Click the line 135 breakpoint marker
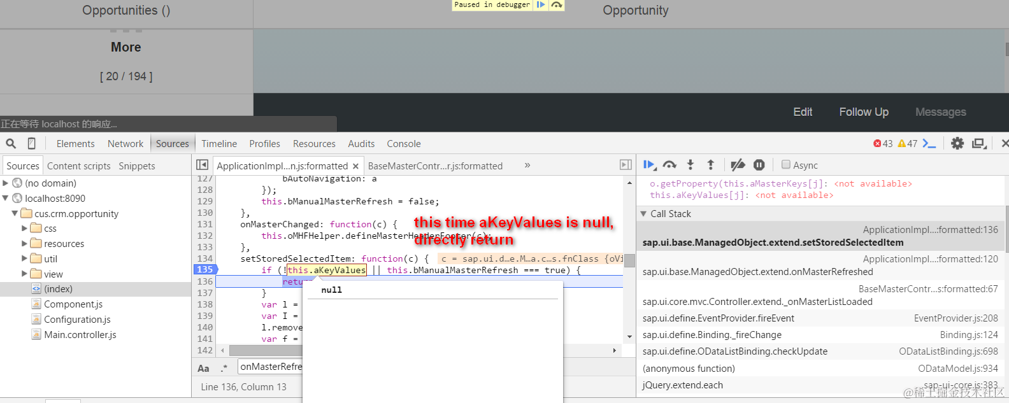Screen dimensions: 1009x403 [205, 270]
